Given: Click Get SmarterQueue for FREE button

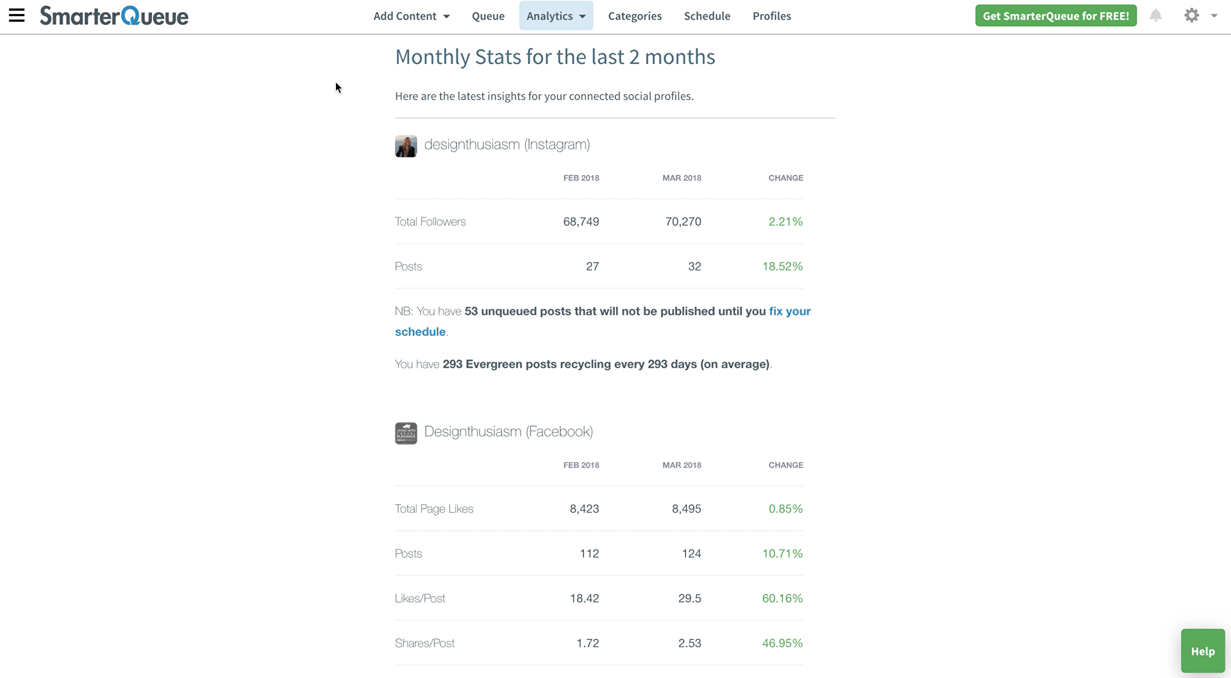Looking at the screenshot, I should (x=1056, y=16).
